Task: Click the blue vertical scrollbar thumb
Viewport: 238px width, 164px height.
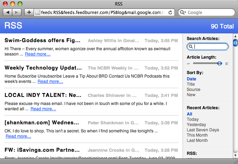Action: [x=235, y=42]
